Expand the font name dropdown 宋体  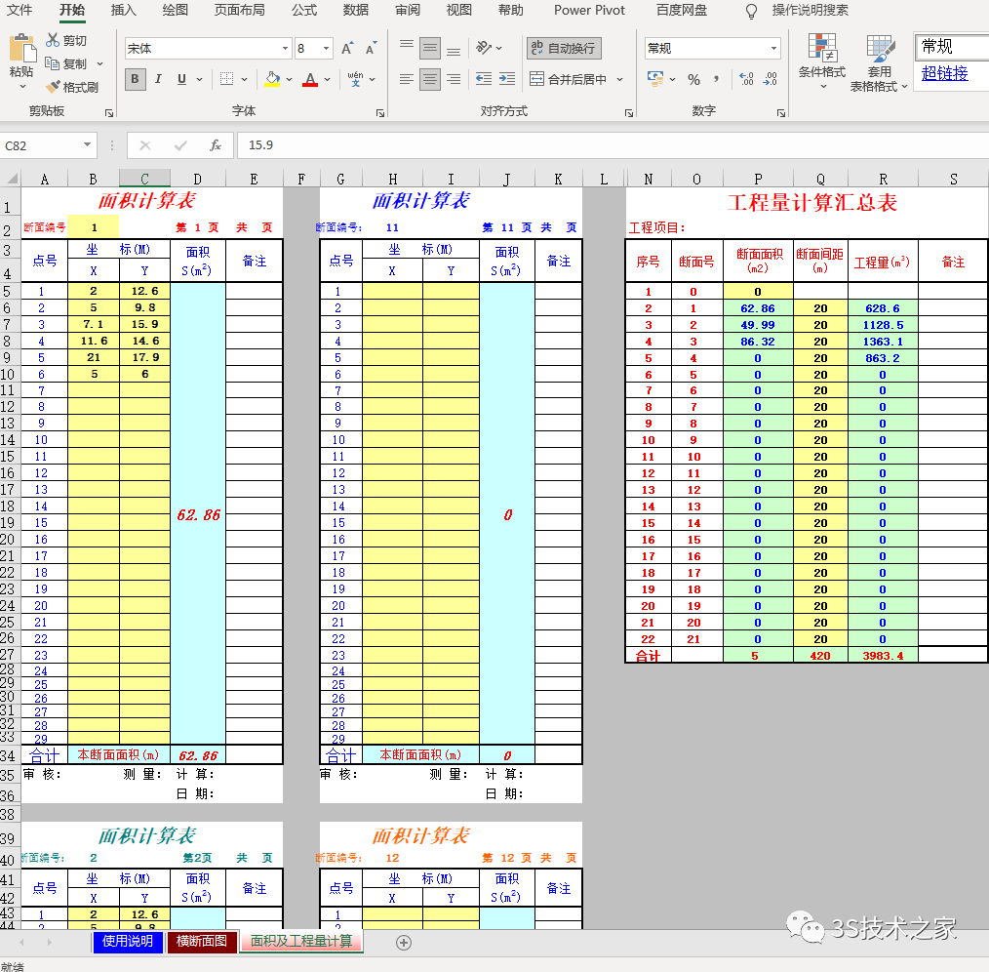pos(285,49)
